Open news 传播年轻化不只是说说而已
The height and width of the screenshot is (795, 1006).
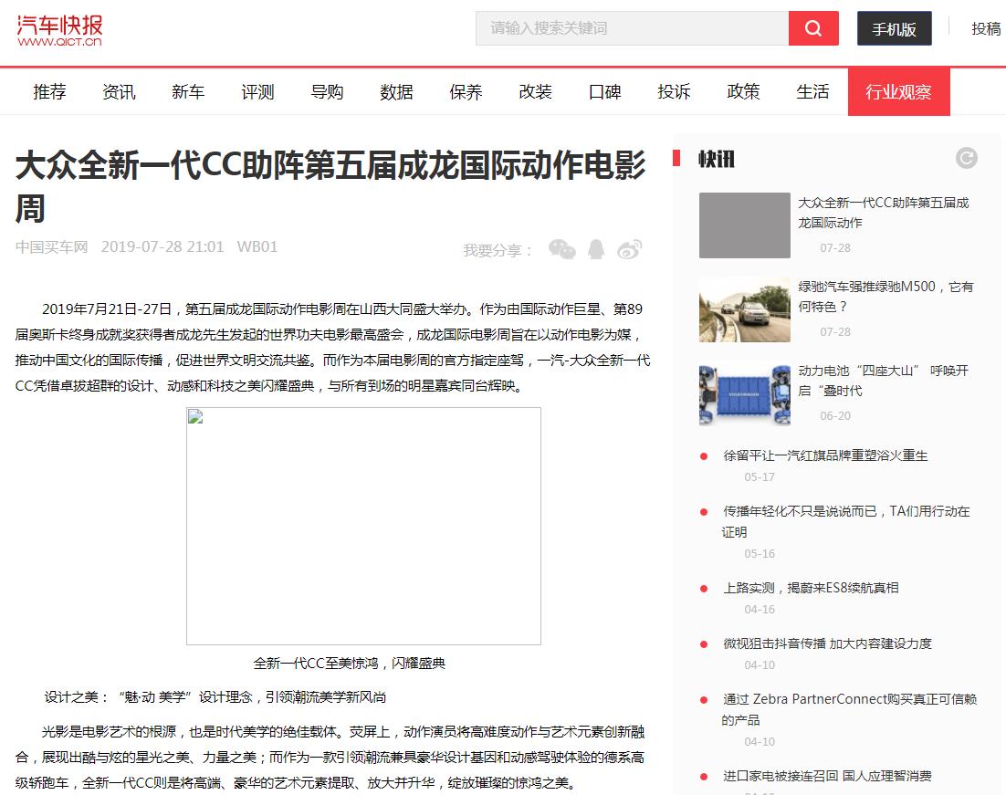tap(845, 521)
